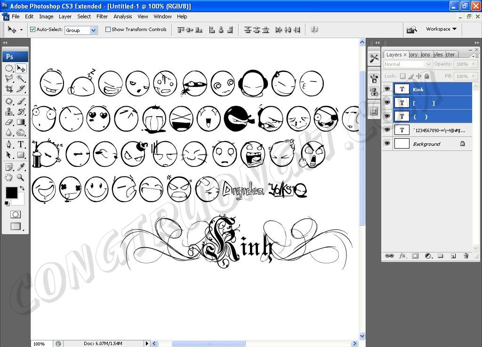Select the `1234567890 text layer
The height and width of the screenshot is (347, 482).
(438, 130)
